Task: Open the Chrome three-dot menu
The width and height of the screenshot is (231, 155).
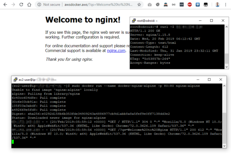Action: (226, 5)
